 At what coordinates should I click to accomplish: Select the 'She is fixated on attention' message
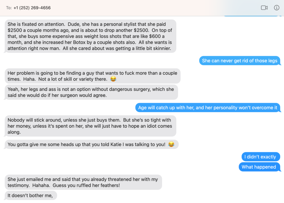(x=90, y=36)
